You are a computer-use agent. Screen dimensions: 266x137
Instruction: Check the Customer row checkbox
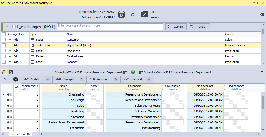(4, 40)
